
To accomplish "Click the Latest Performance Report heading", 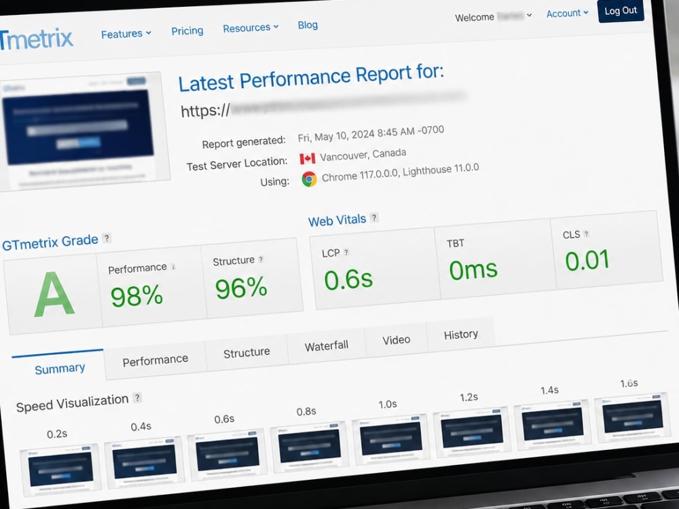I will click(312, 78).
